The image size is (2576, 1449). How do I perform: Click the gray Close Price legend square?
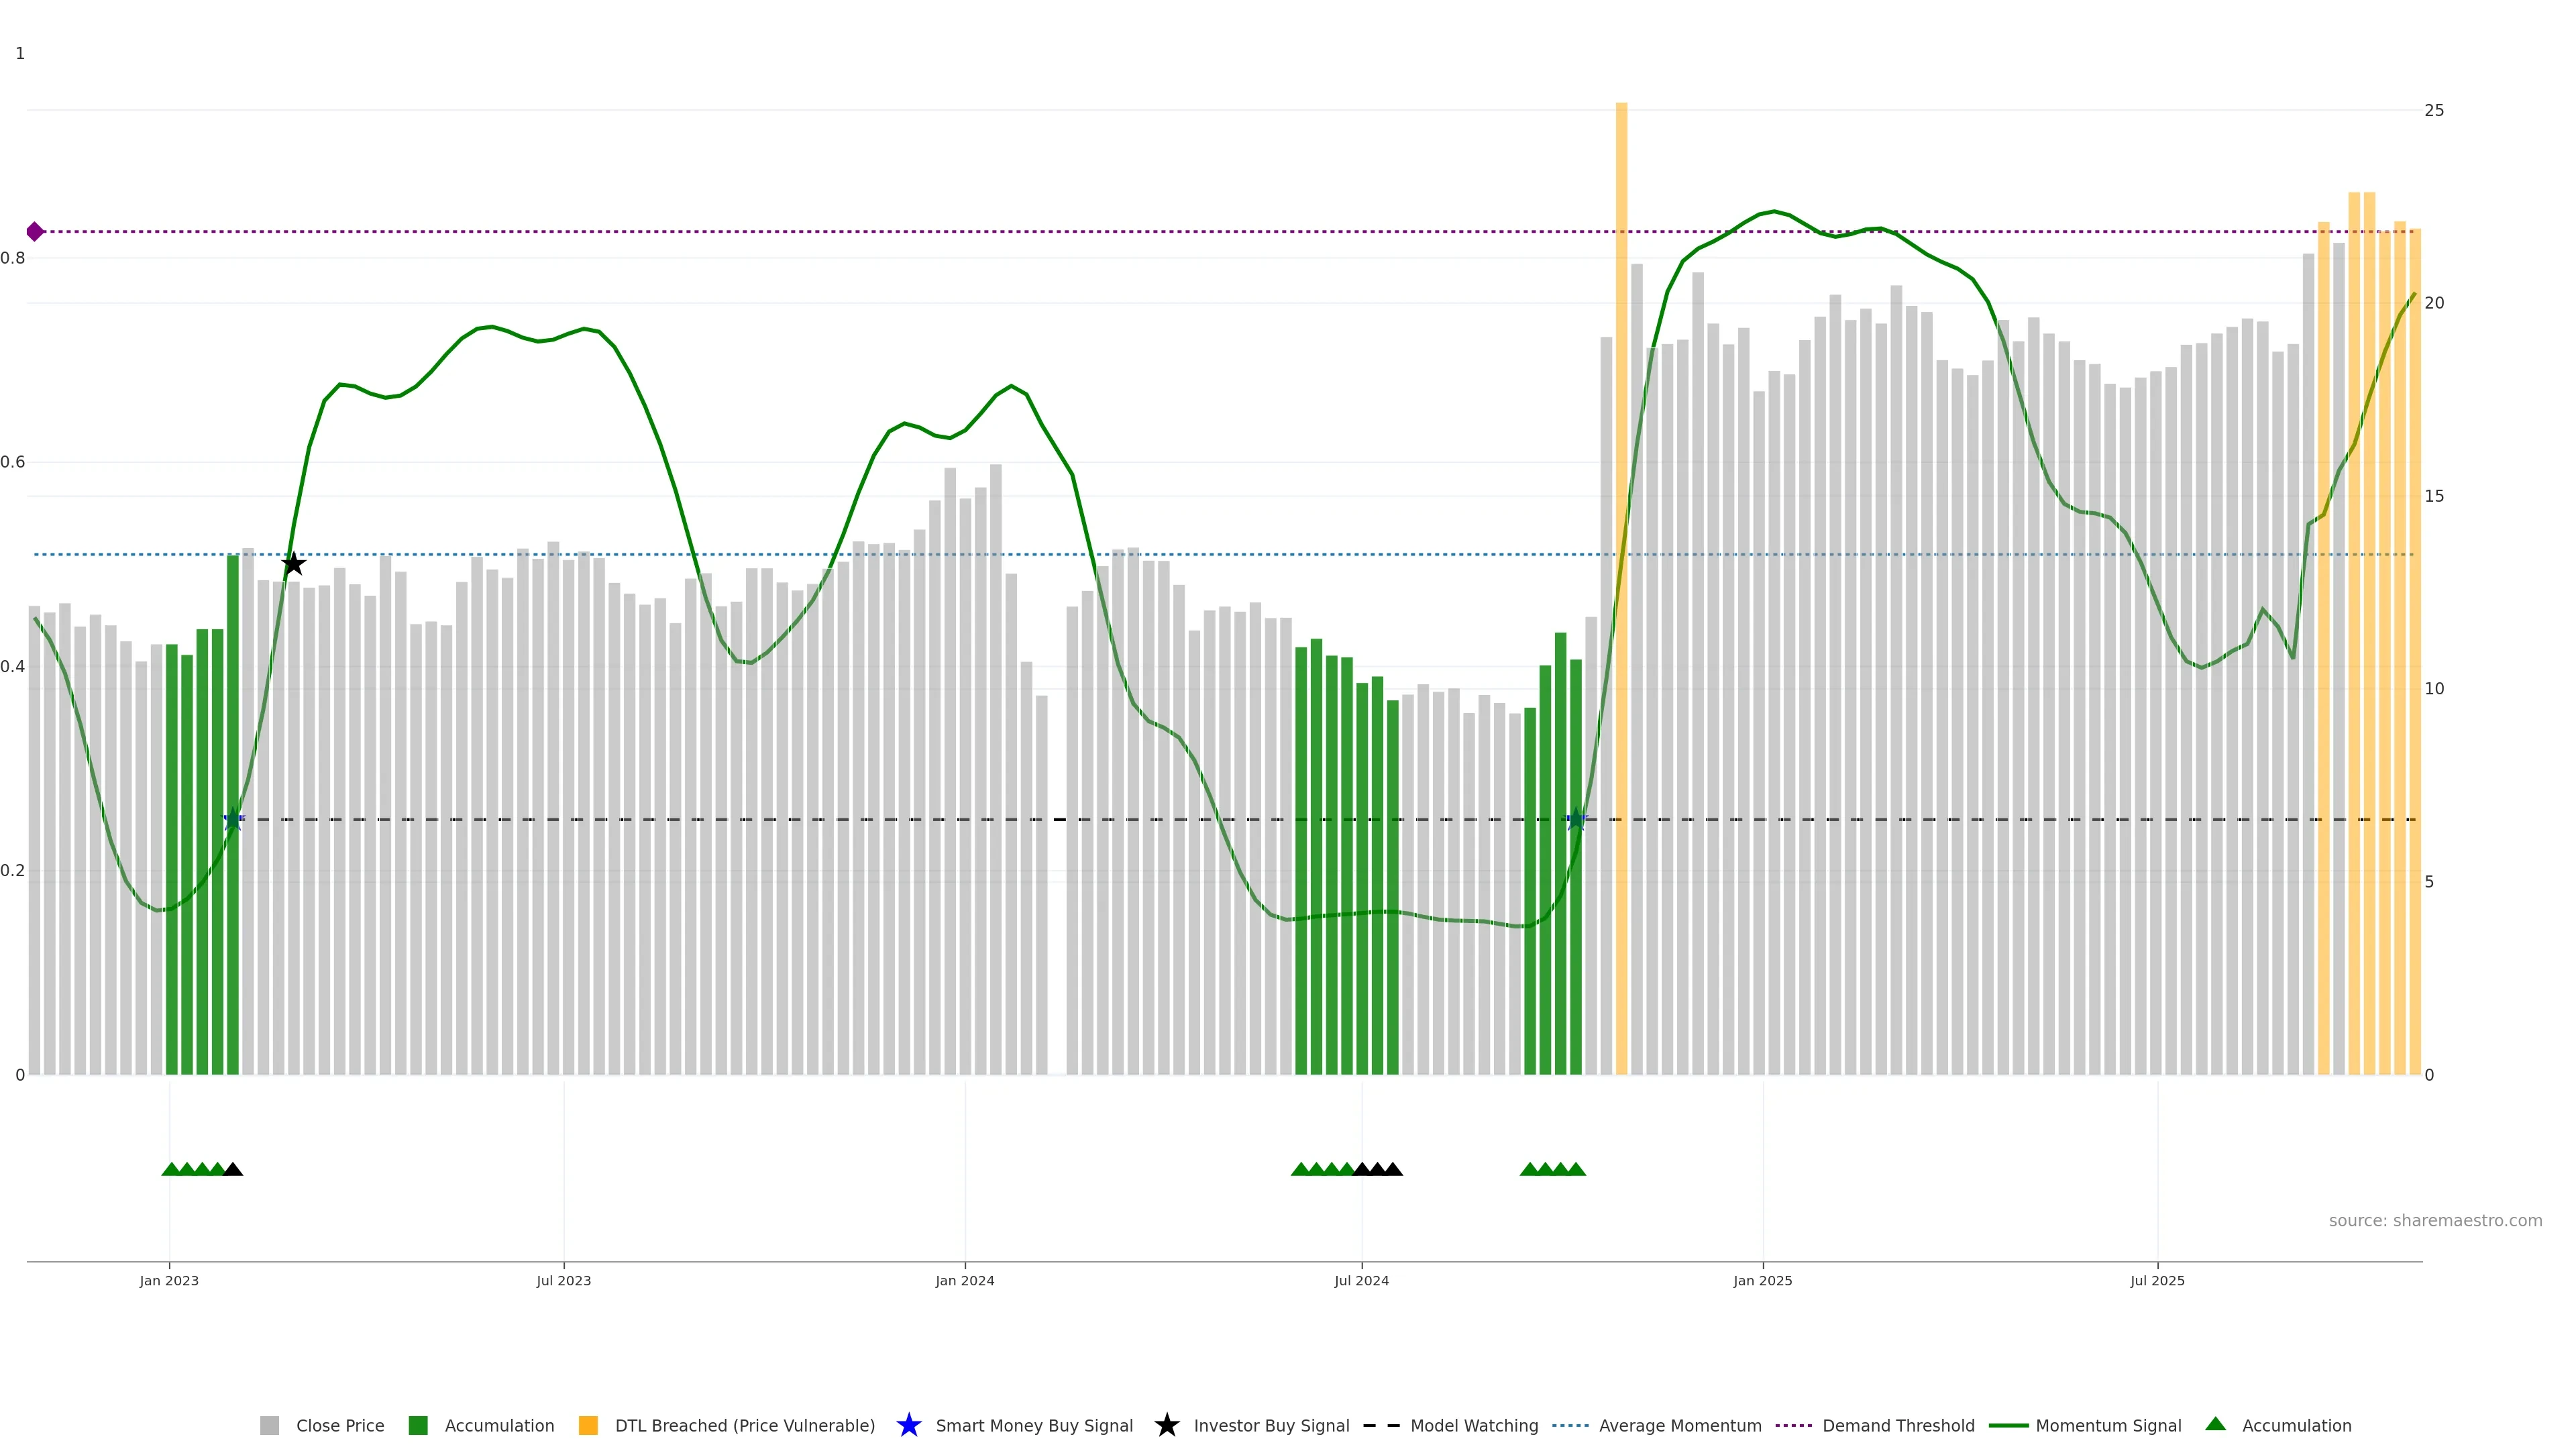[x=269, y=1425]
